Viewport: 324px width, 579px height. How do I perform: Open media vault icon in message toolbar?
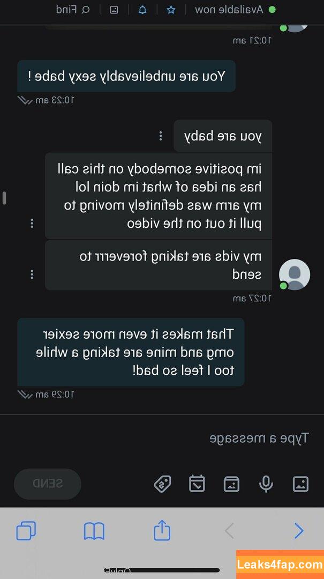pos(231,484)
